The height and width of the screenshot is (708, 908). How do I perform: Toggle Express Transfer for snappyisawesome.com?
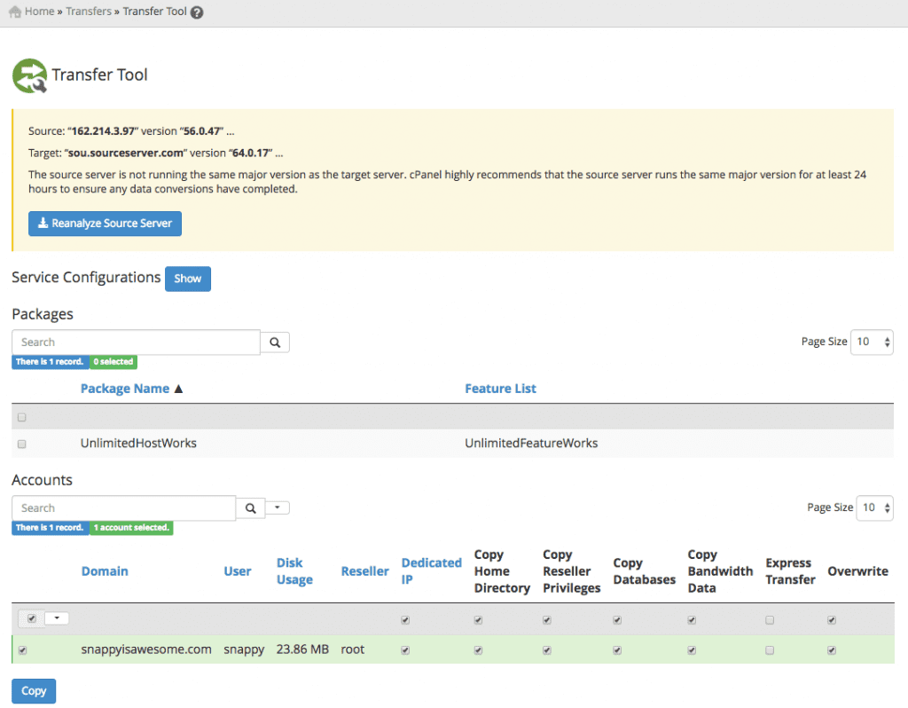[x=770, y=650]
